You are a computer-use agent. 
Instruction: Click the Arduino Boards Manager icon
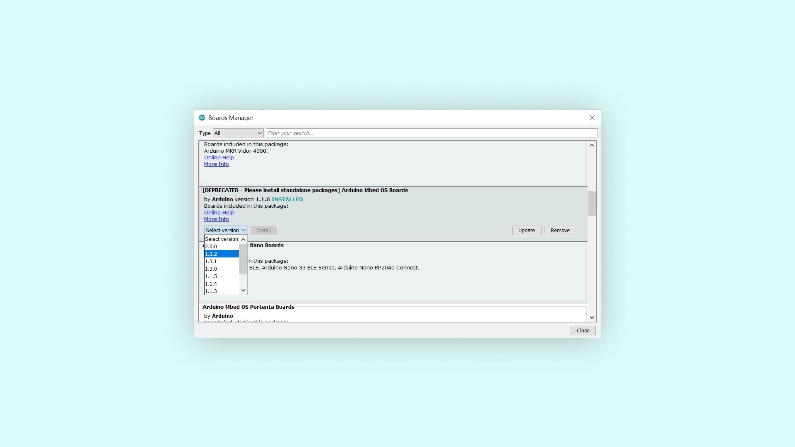tap(202, 118)
